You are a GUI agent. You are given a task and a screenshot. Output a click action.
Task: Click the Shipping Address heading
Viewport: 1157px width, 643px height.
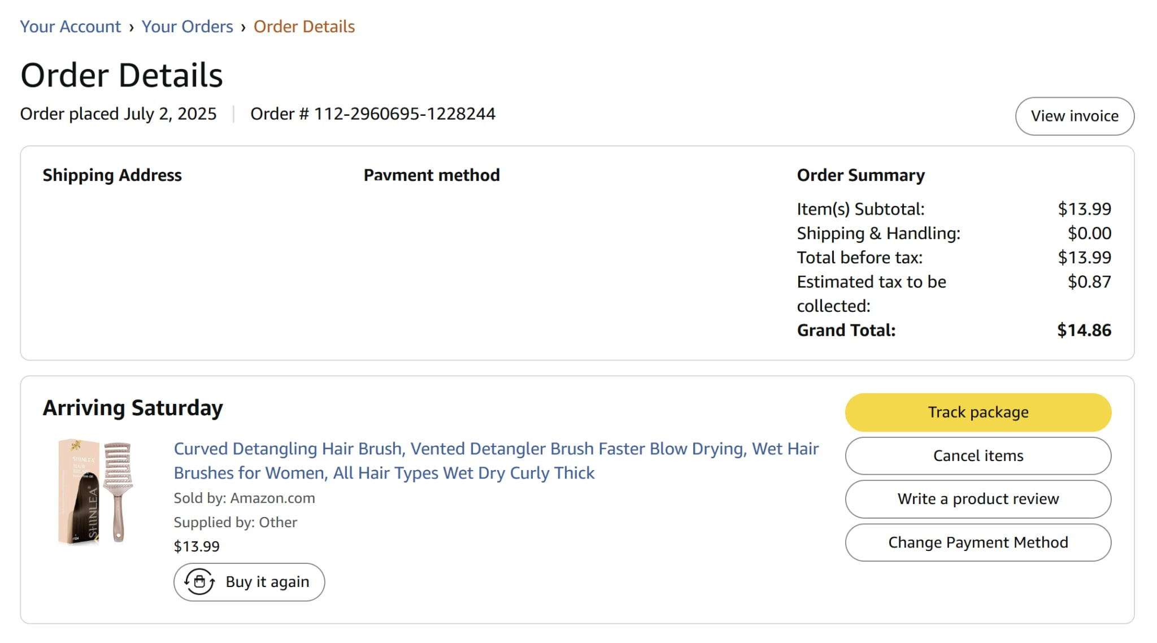[112, 175]
